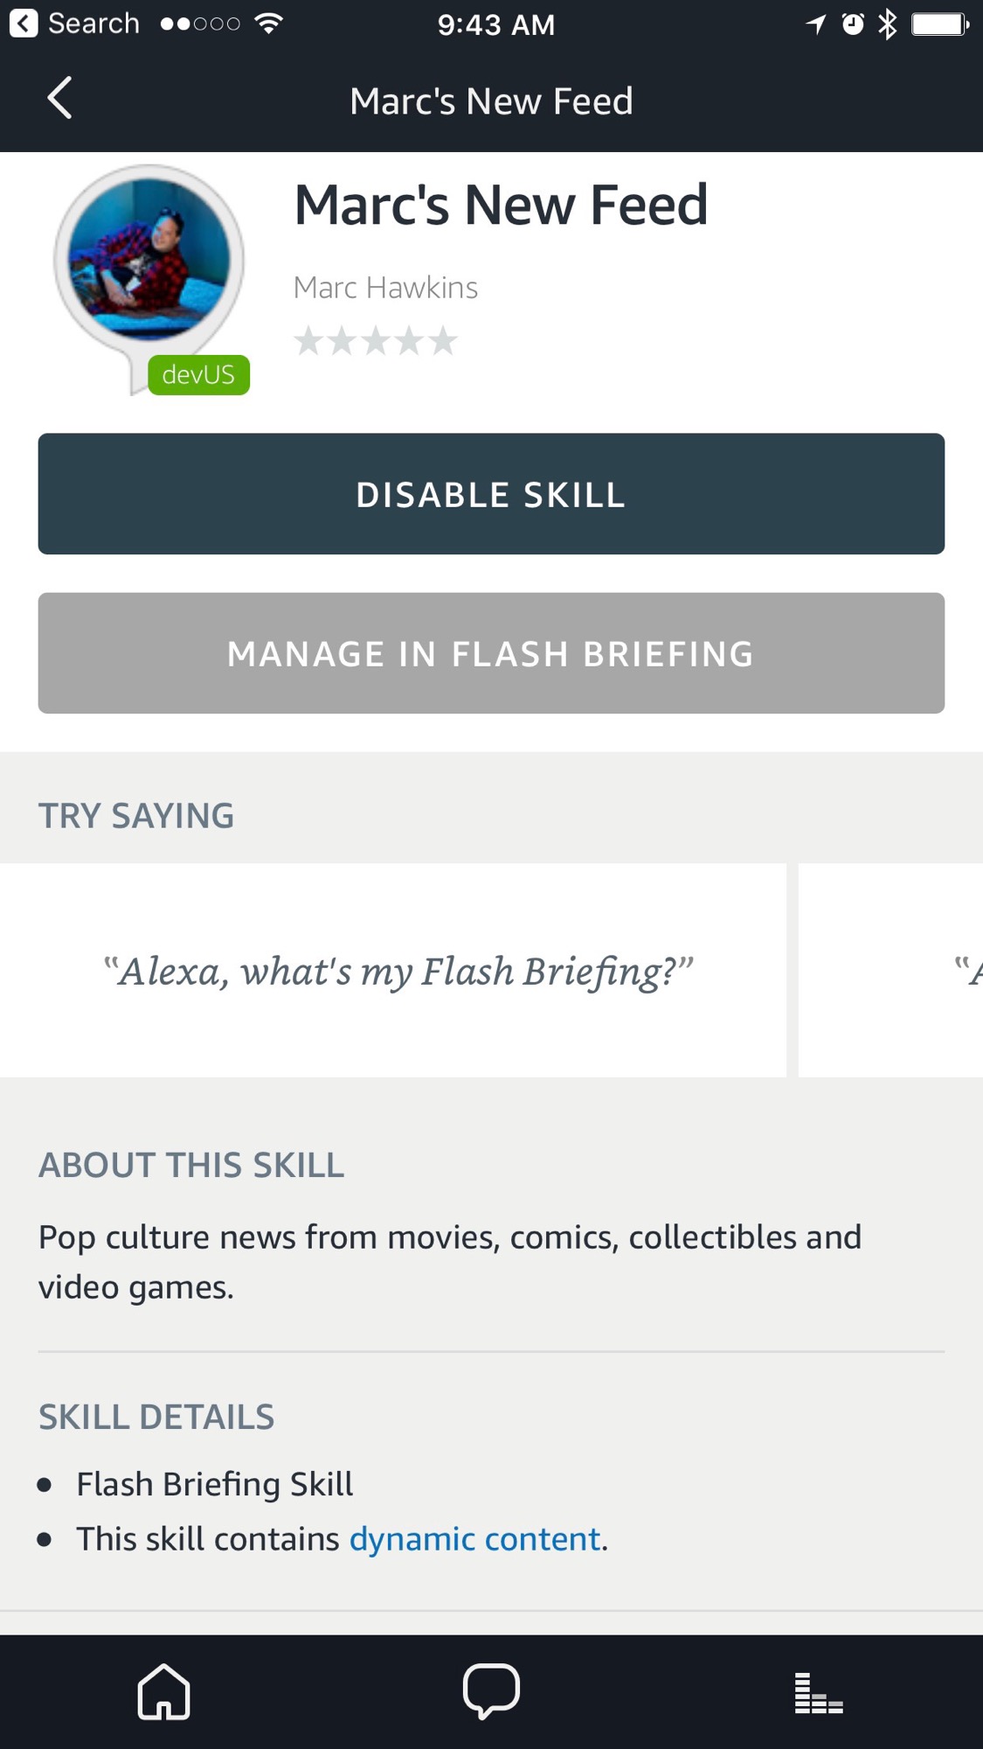Tap the Bluetooth status icon
Viewport: 983px width, 1749px height.
887,24
